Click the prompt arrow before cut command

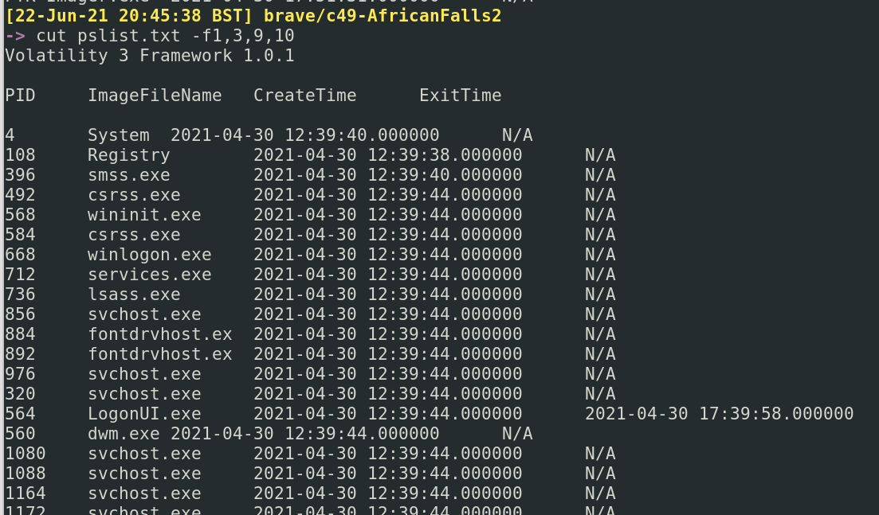[14, 36]
